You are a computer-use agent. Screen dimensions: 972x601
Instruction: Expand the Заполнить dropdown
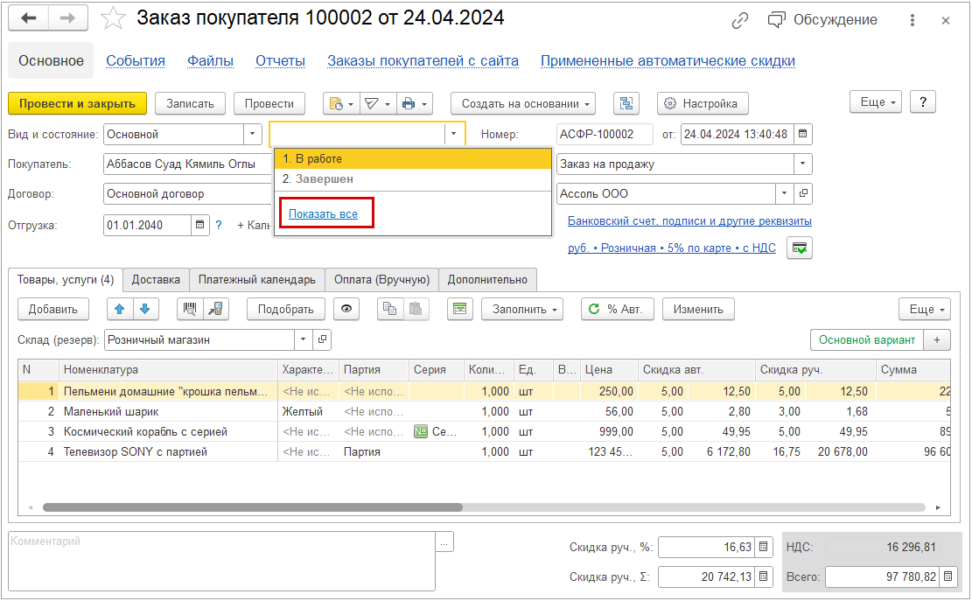[x=522, y=309]
